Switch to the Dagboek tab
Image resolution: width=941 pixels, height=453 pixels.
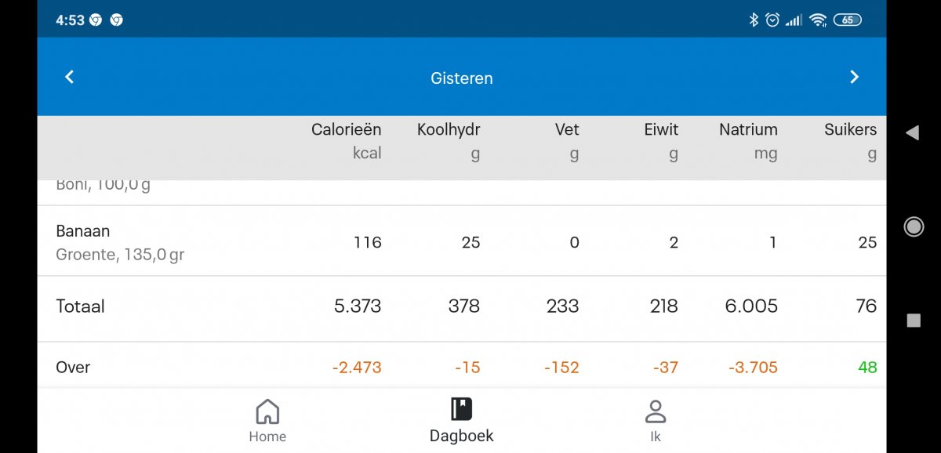[461, 421]
